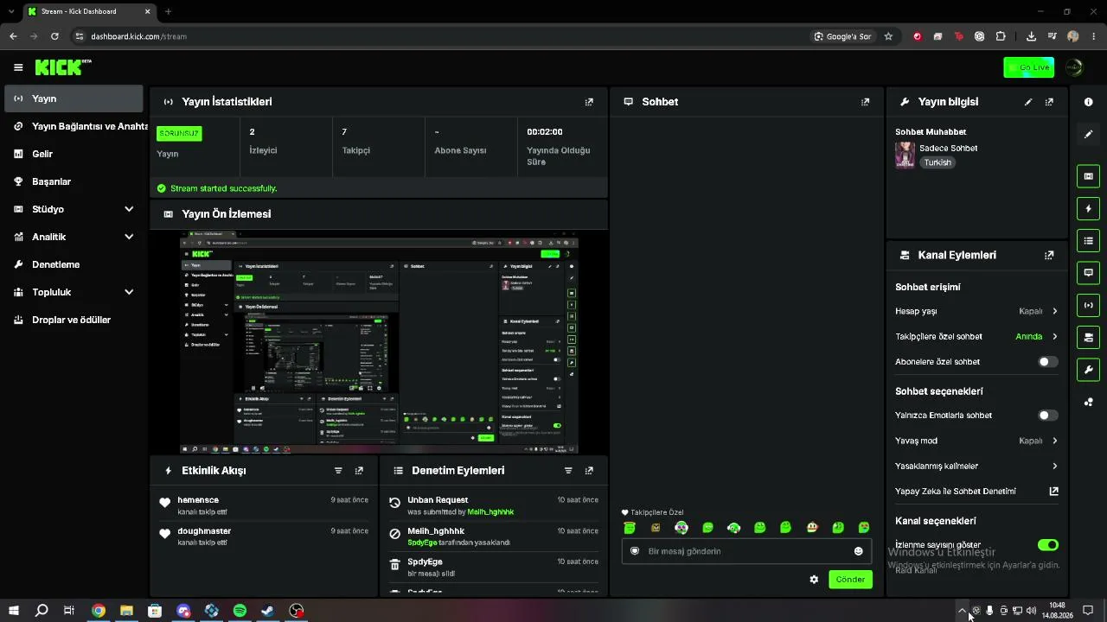
Task: Open Yavaş mod setting options
Action: [x=976, y=441]
